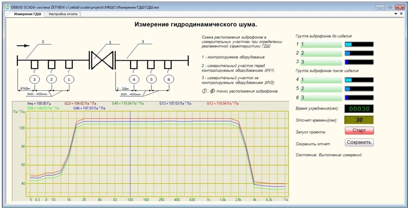Click the level indicator bar for row 3
The height and width of the screenshot is (209, 410).
359,62
